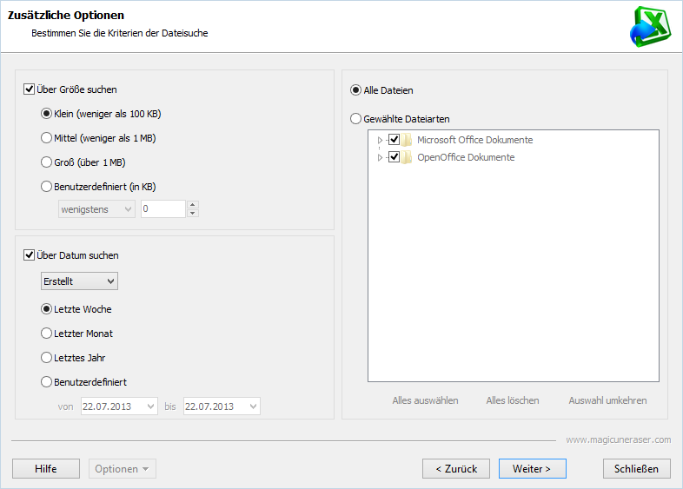Uncheck Microsoft Office Dokumente checkbox
The image size is (683, 489).
click(x=394, y=139)
